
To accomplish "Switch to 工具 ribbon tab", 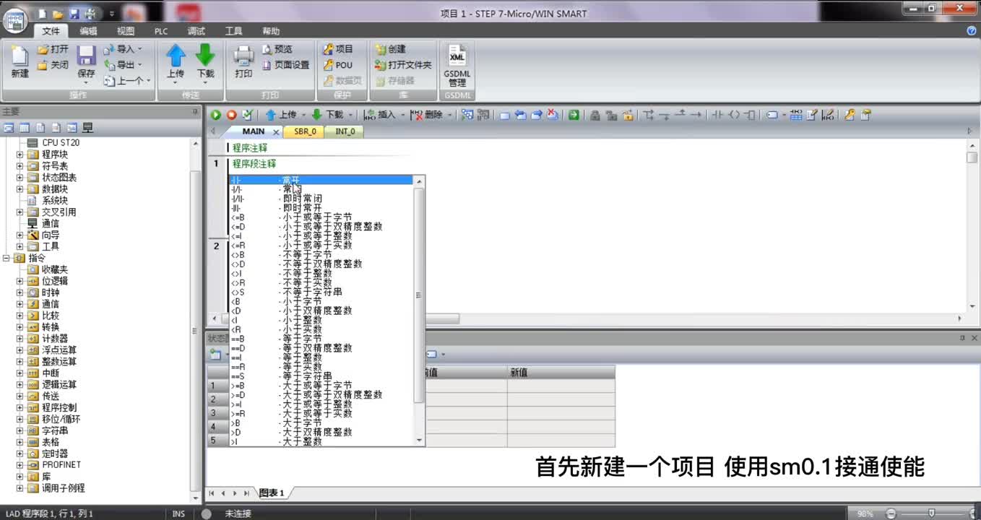I will tap(233, 31).
